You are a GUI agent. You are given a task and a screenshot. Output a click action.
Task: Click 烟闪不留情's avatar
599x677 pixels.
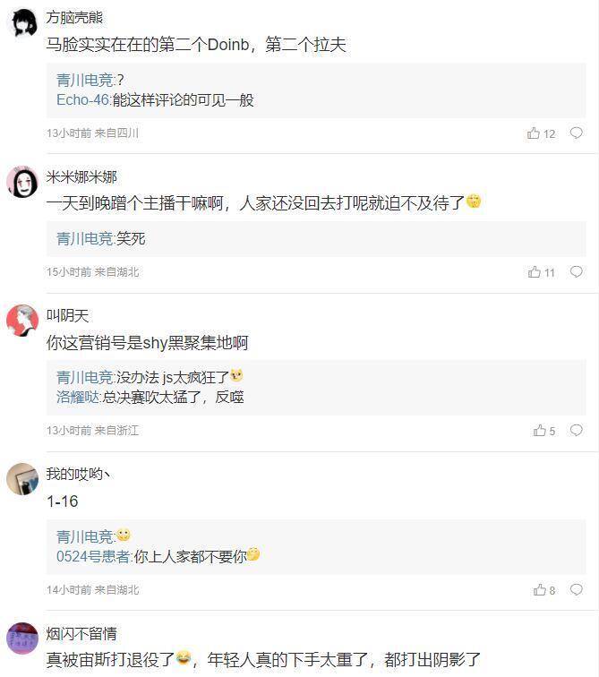click(21, 638)
